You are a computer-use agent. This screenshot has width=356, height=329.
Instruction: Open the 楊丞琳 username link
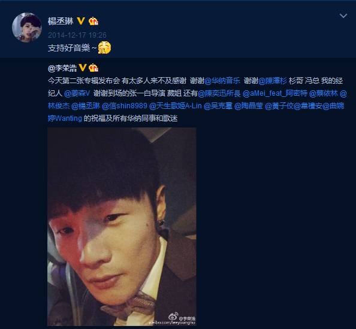(61, 22)
